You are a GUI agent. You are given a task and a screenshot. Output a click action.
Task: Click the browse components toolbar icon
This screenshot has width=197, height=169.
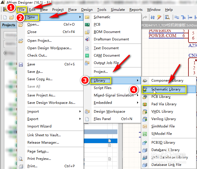tap(167, 17)
